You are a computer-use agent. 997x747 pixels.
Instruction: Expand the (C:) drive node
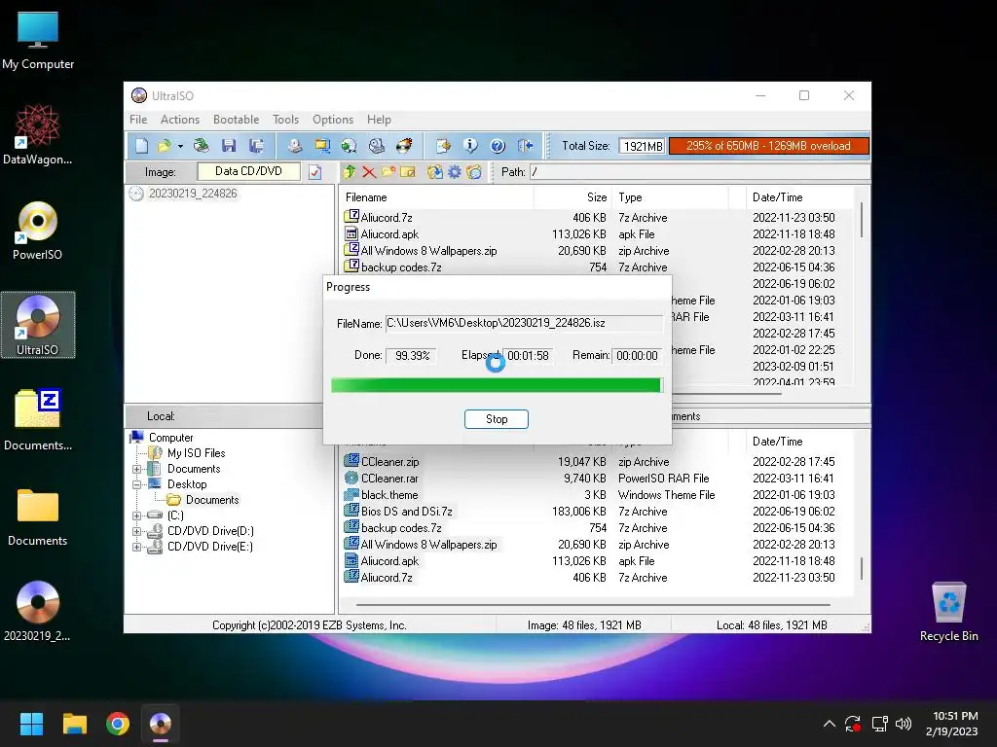(136, 516)
